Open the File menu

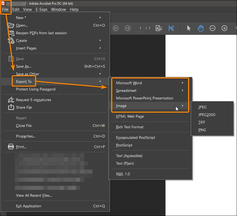tap(5, 9)
